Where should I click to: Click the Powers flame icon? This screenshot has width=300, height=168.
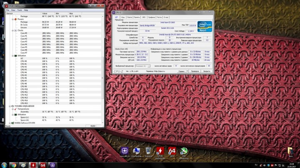15,19
